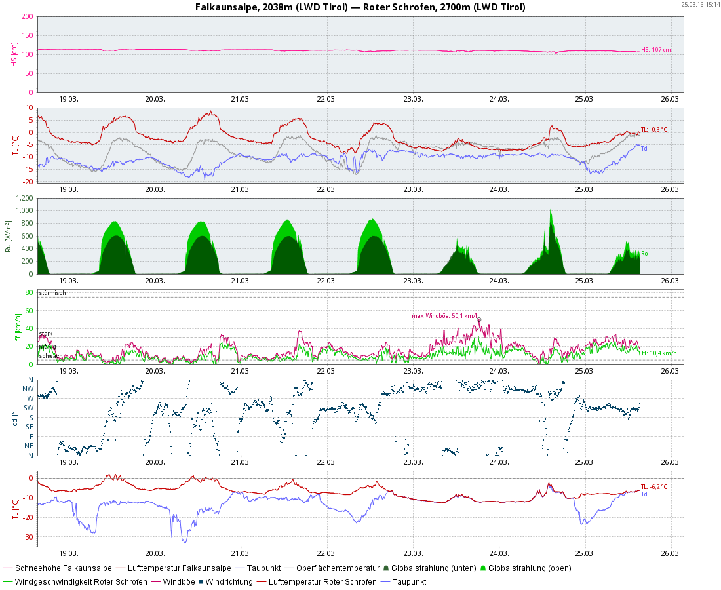Viewport: 721px width, 590px height.
Task: Click the timestamp 25.03.16 15:14
Action: [x=700, y=4]
